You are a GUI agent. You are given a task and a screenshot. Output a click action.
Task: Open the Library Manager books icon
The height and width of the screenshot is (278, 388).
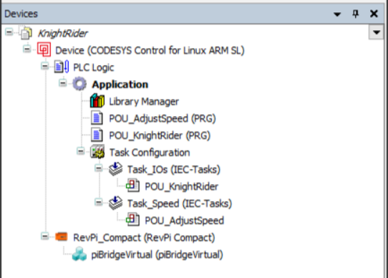pos(97,101)
